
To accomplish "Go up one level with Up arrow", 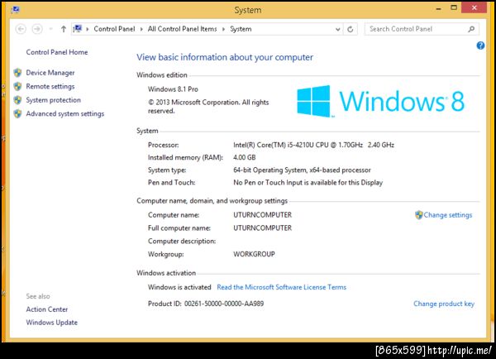I will (64, 29).
